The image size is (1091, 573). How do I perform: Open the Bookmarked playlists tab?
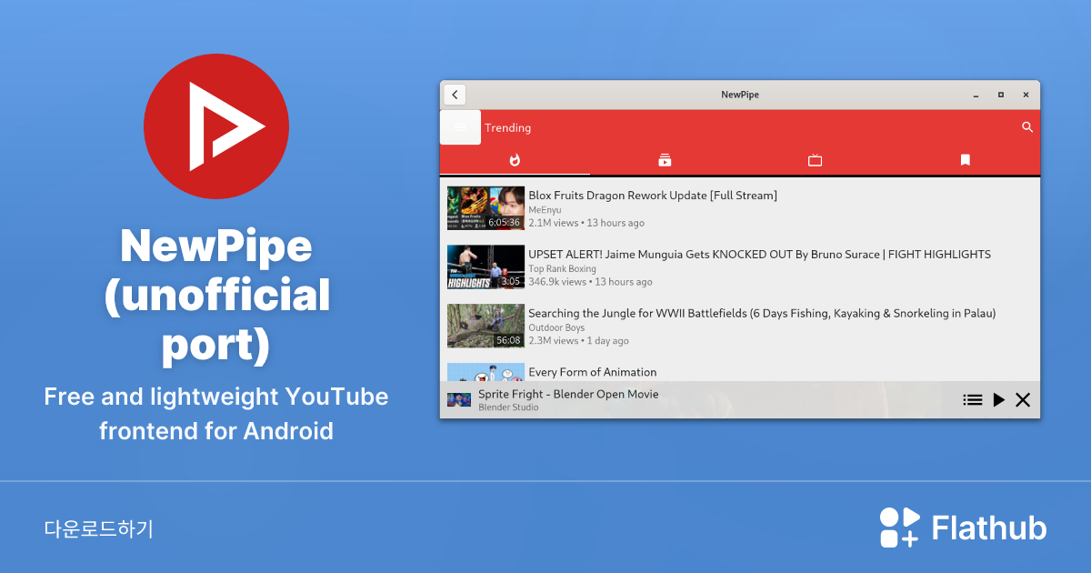tap(966, 160)
